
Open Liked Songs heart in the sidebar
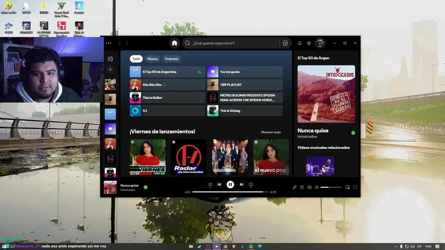(110, 129)
